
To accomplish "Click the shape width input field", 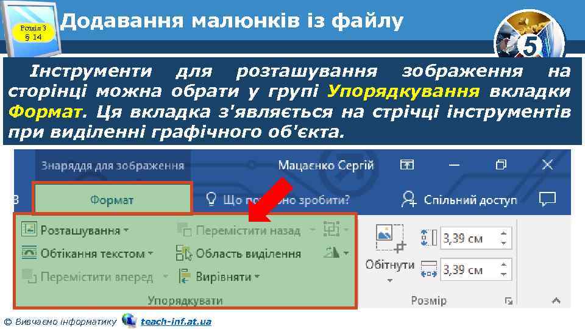I will click(x=469, y=269).
